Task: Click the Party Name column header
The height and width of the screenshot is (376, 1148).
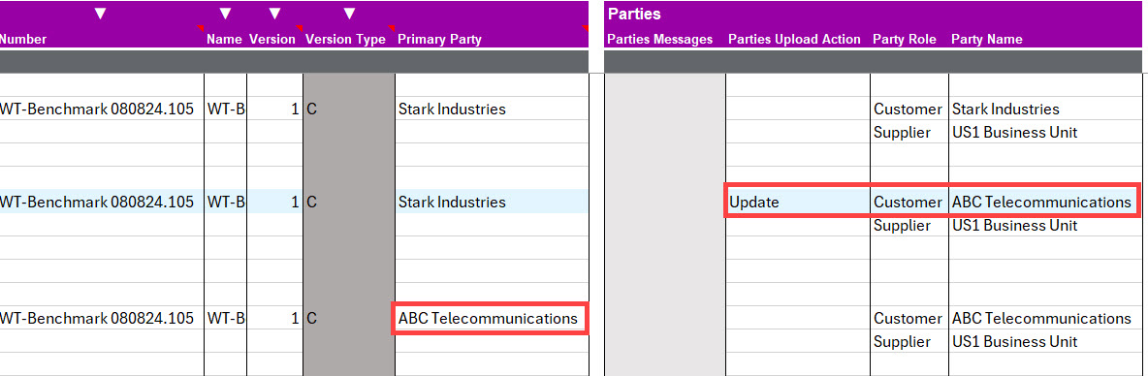Action: click(987, 40)
